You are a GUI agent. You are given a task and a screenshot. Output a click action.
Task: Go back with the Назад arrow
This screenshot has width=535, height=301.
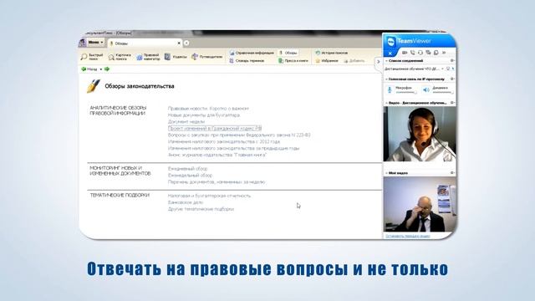coord(89,69)
